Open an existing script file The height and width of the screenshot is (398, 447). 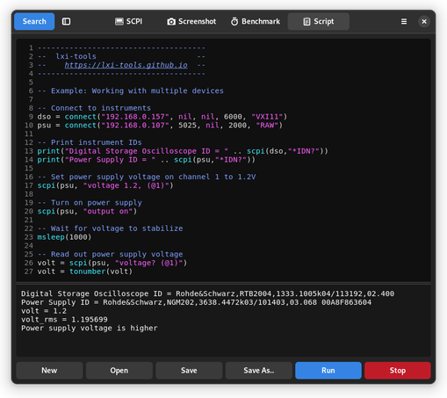119,371
